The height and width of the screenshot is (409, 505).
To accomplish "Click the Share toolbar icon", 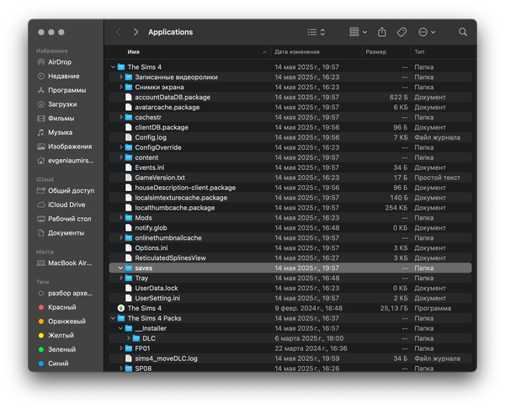I will (x=382, y=32).
